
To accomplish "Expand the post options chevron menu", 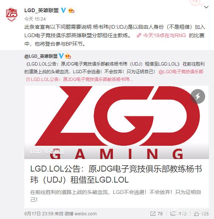I will click(x=206, y=7).
